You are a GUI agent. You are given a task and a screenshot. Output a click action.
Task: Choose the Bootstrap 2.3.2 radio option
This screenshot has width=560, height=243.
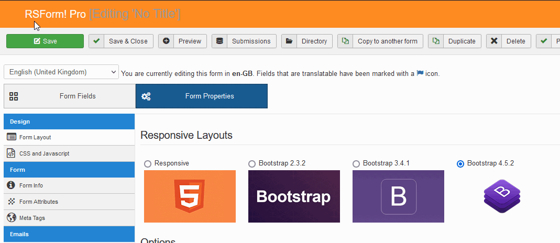click(252, 164)
